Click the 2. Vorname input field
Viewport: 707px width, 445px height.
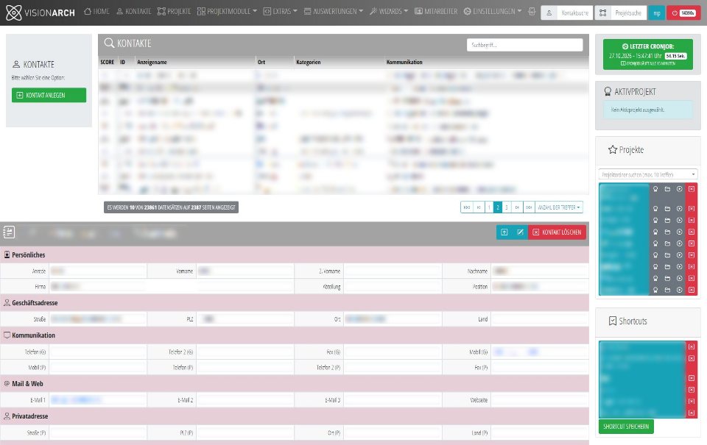coord(393,271)
